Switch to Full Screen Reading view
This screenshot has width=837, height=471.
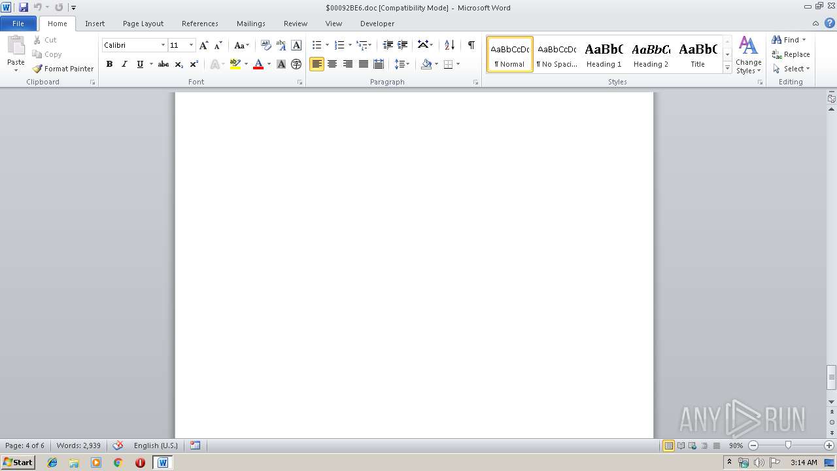pyautogui.click(x=681, y=445)
